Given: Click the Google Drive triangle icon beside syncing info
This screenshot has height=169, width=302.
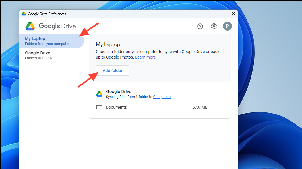Looking at the screenshot, I should tap(99, 94).
